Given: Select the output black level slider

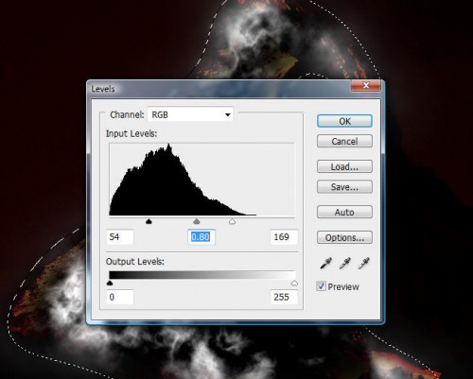Looking at the screenshot, I should pos(110,283).
